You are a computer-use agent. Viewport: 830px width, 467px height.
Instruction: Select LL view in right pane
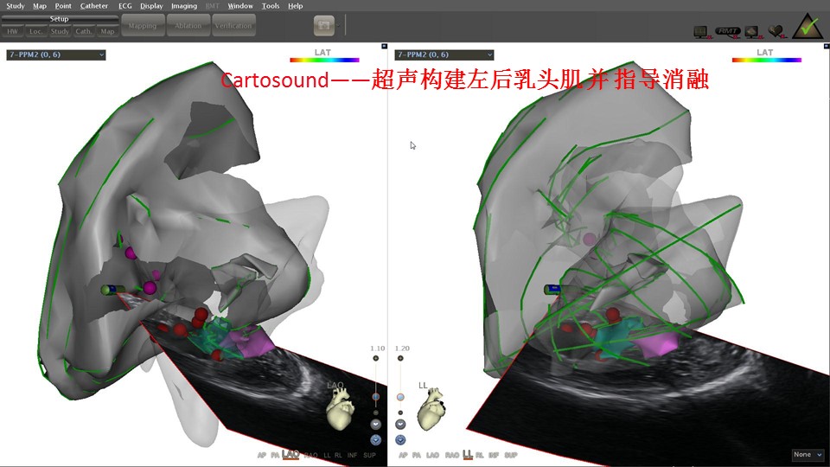tap(468, 455)
